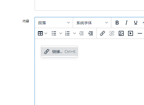
Task: Toggle underline formatting
Action: click(136, 23)
